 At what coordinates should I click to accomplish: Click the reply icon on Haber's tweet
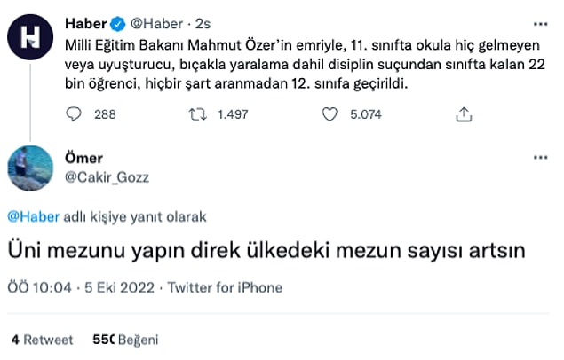tap(75, 113)
